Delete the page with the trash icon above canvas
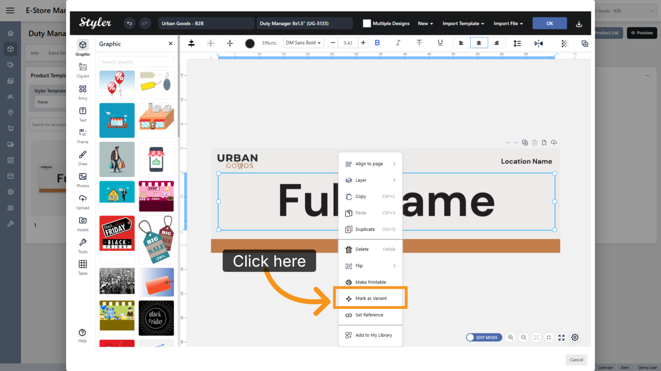The height and width of the screenshot is (371, 661). tap(534, 143)
